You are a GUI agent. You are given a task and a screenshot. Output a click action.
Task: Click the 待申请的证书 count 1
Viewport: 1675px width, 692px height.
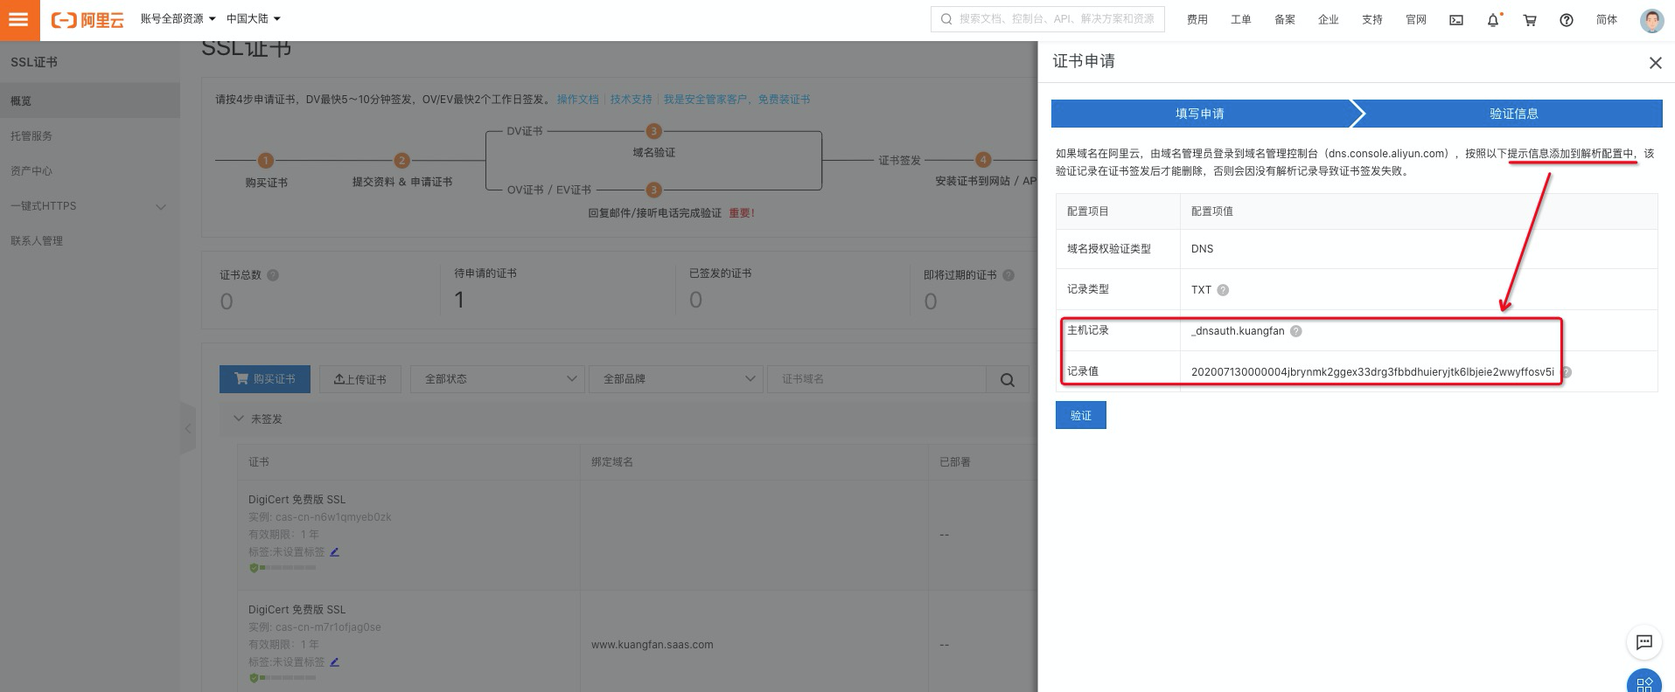(459, 300)
